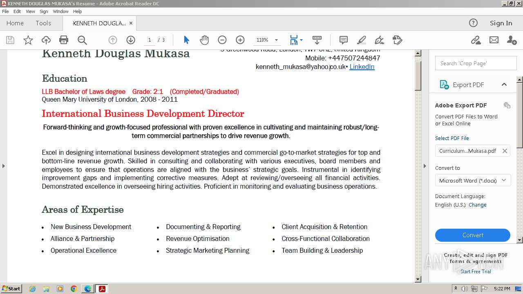Click document scrollbar down arrow

click(x=418, y=279)
